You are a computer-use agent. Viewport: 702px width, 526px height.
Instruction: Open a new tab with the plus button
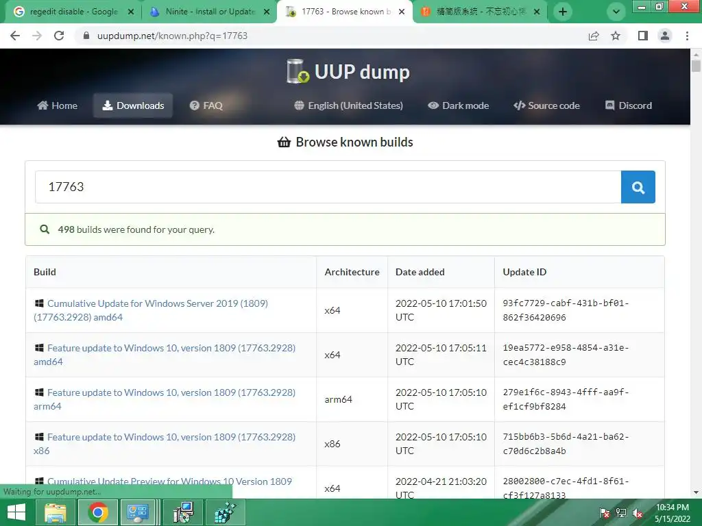[563, 12]
